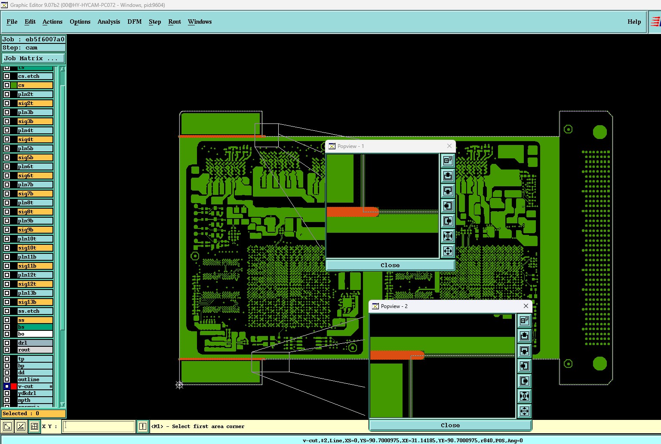This screenshot has height=444, width=661.
Task: Toggle pln8t layer checkbox
Action: click(7, 203)
